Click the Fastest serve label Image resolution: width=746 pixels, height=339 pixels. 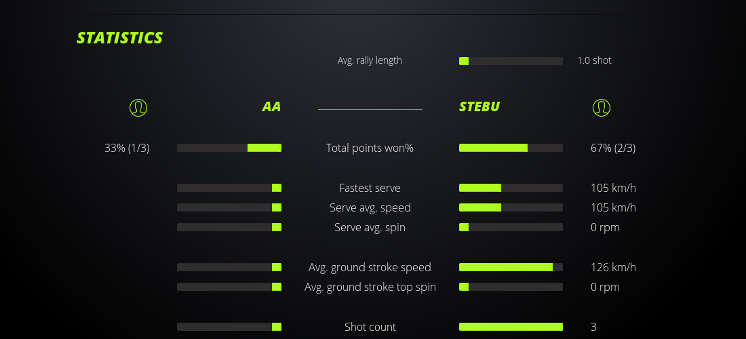pos(370,188)
